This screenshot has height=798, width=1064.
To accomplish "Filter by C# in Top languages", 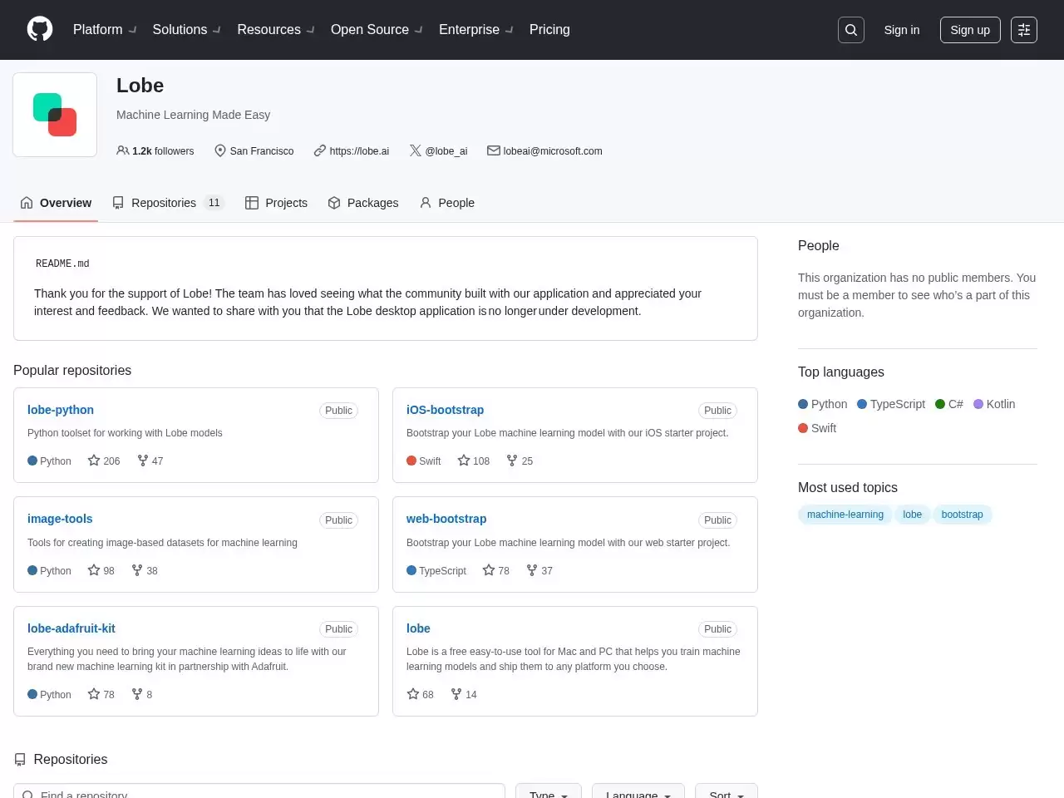I will coord(949,404).
